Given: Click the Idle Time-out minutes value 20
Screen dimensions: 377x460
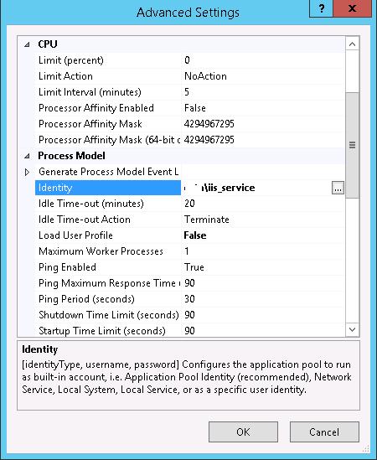Looking at the screenshot, I should tap(189, 204).
